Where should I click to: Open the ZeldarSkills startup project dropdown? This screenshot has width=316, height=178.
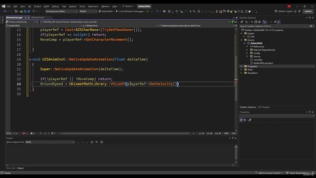pyautogui.click(x=107, y=11)
